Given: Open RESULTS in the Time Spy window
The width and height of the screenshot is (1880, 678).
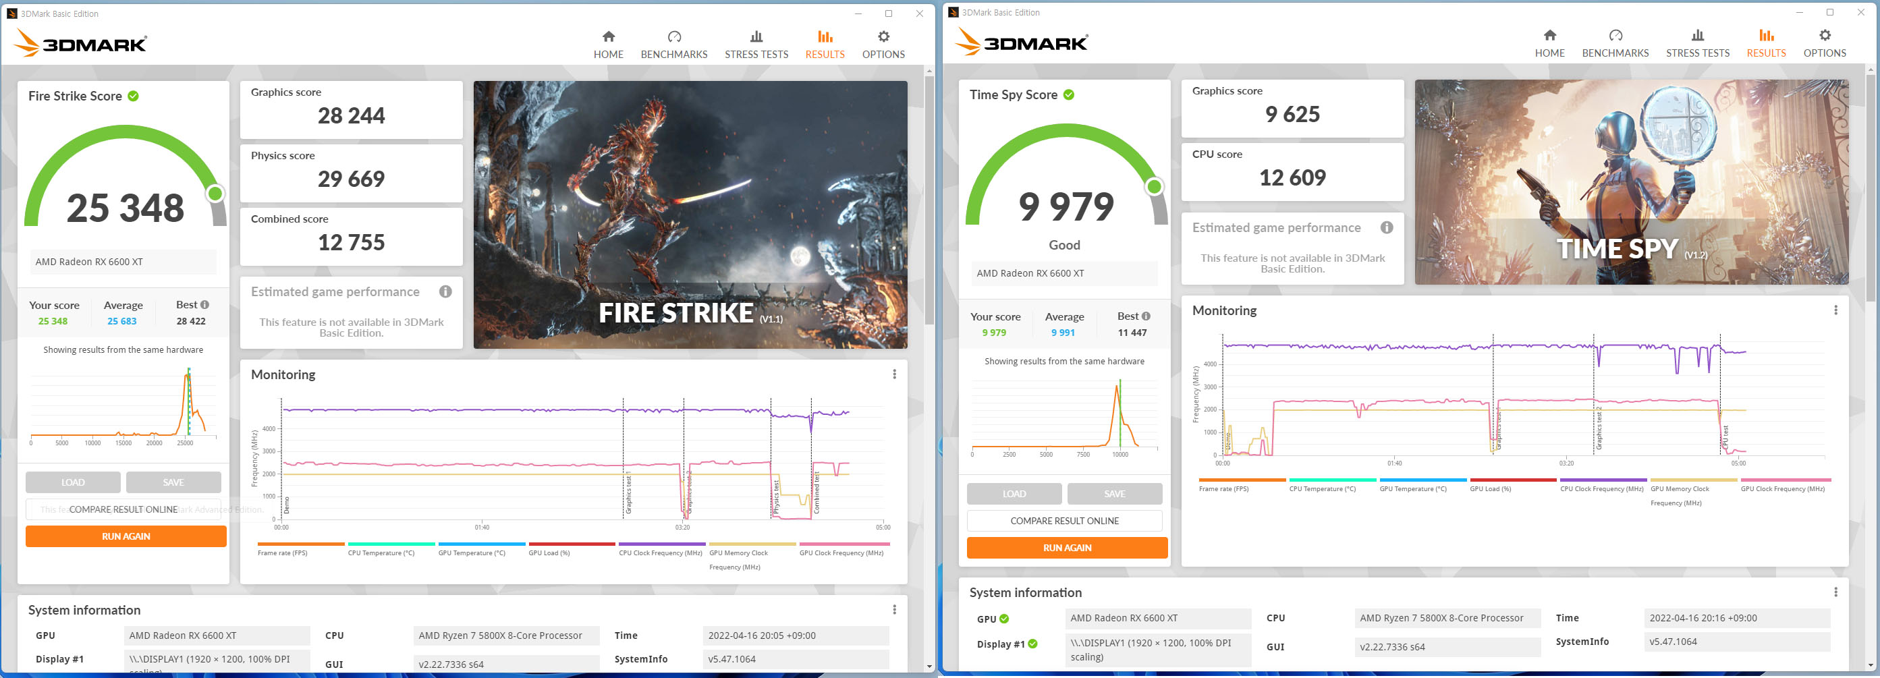Looking at the screenshot, I should click(1766, 43).
